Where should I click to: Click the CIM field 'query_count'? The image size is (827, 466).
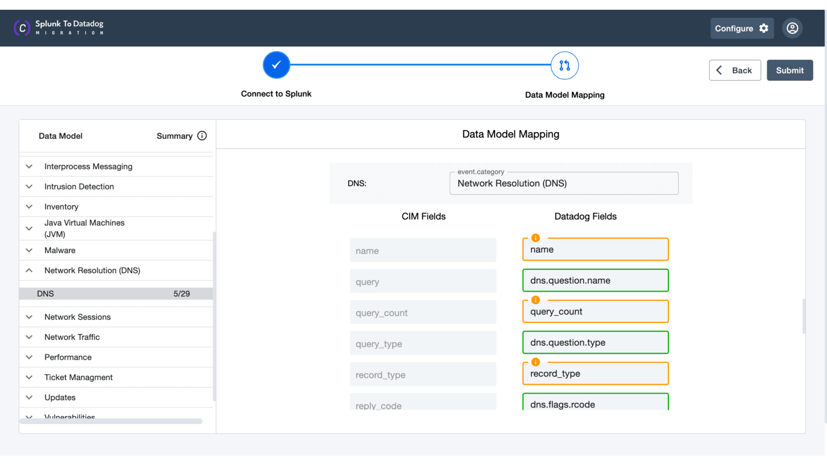423,312
